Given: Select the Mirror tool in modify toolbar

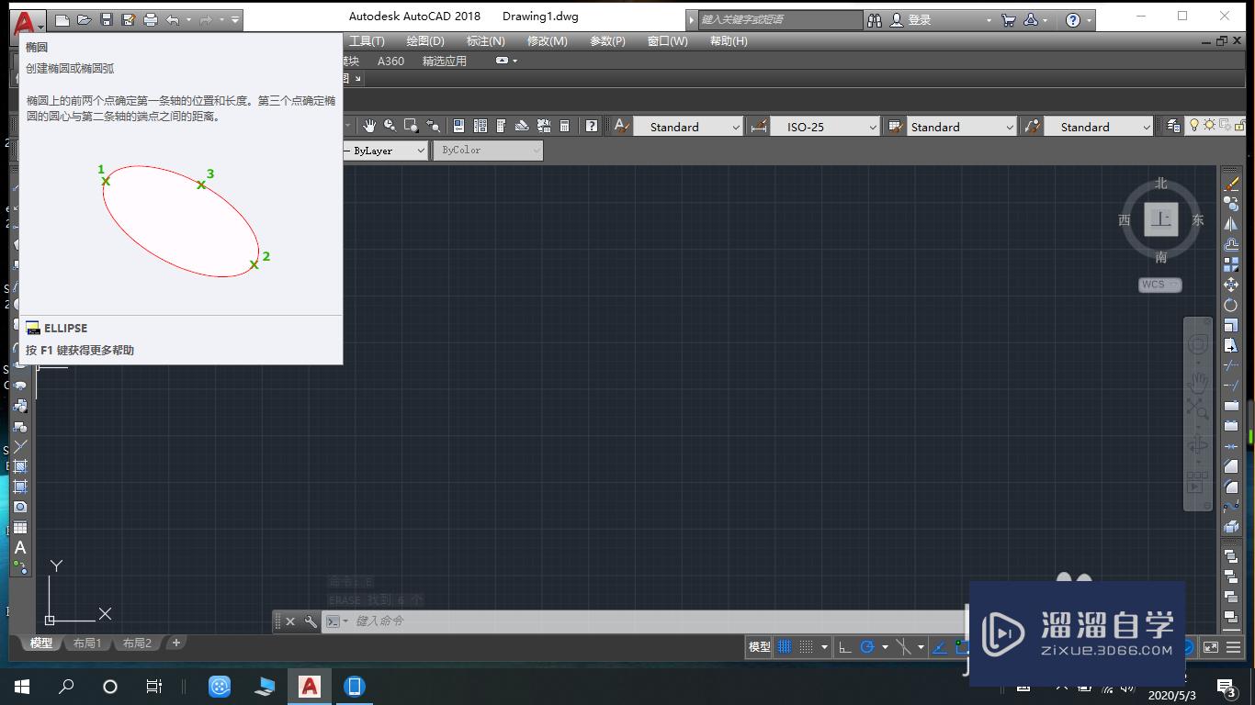Looking at the screenshot, I should point(1231,224).
